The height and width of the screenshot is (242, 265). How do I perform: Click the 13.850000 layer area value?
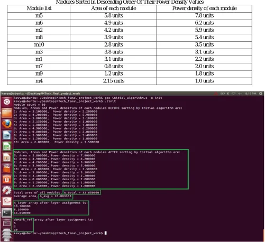[x=22, y=213]
